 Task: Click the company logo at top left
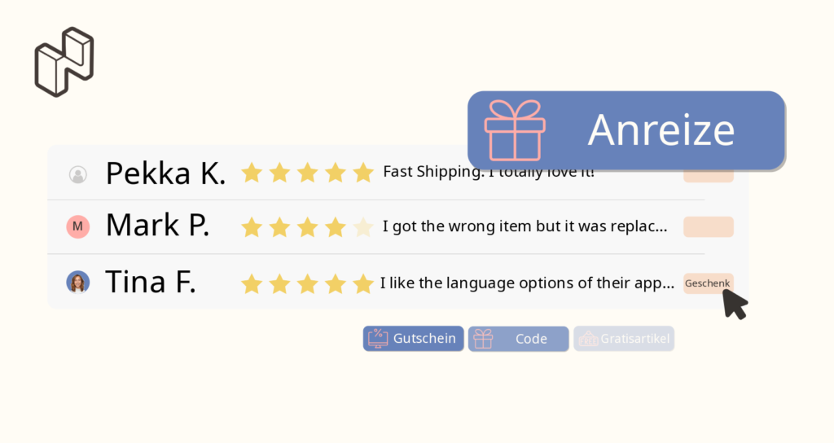point(64,62)
